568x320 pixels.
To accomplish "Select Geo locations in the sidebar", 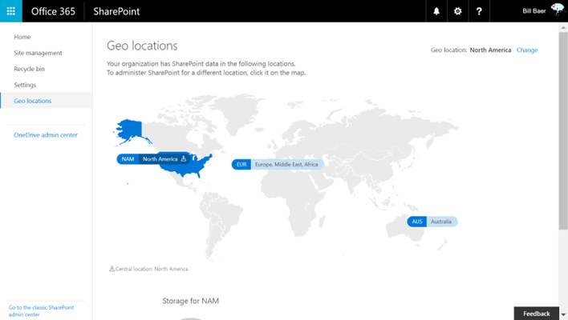I will [x=33, y=101].
